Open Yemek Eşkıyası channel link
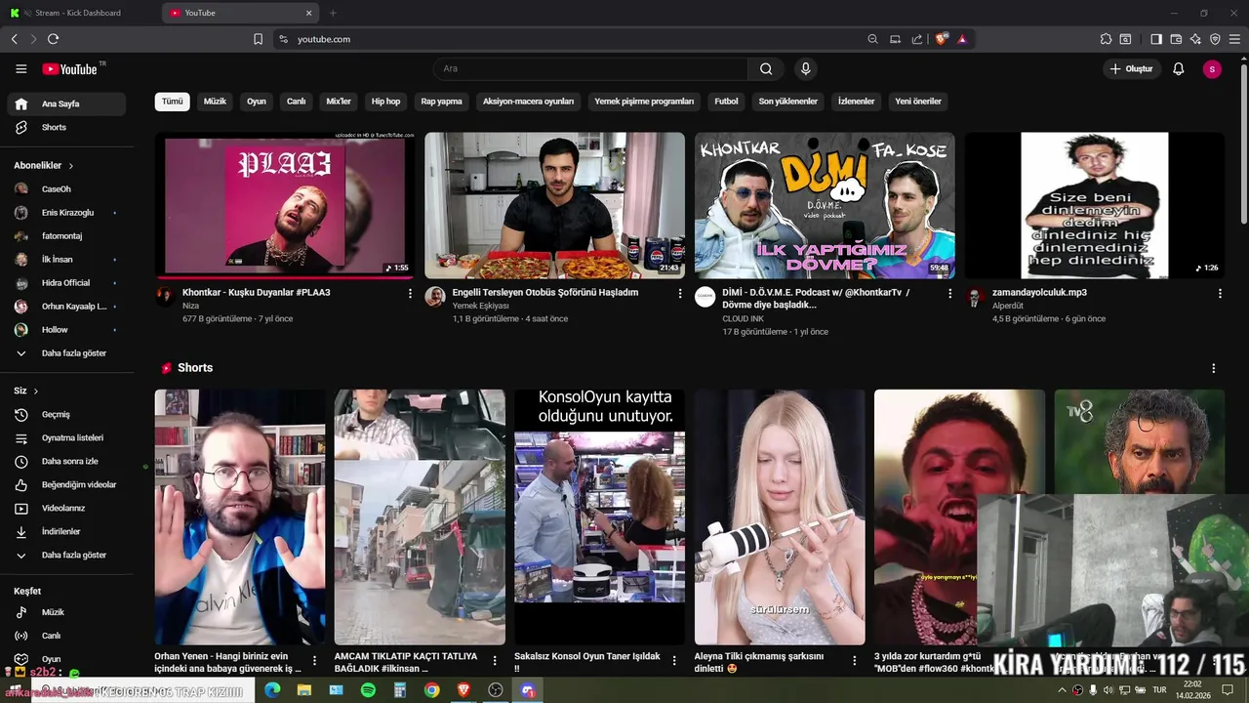This screenshot has height=703, width=1249. click(480, 306)
